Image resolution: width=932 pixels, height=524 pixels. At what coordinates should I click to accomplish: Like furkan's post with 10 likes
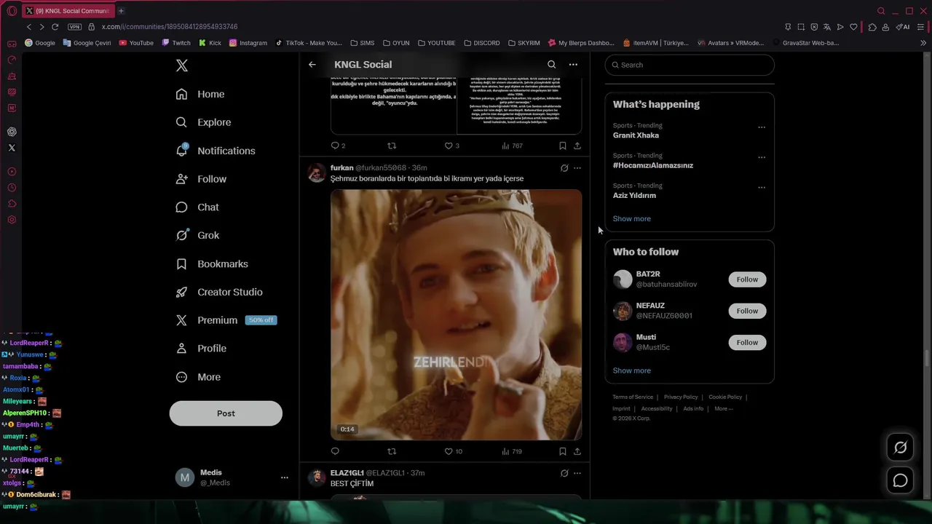tap(454, 451)
